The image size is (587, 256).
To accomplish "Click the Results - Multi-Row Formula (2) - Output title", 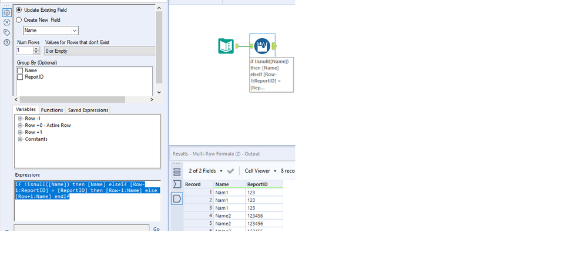I will (x=216, y=154).
